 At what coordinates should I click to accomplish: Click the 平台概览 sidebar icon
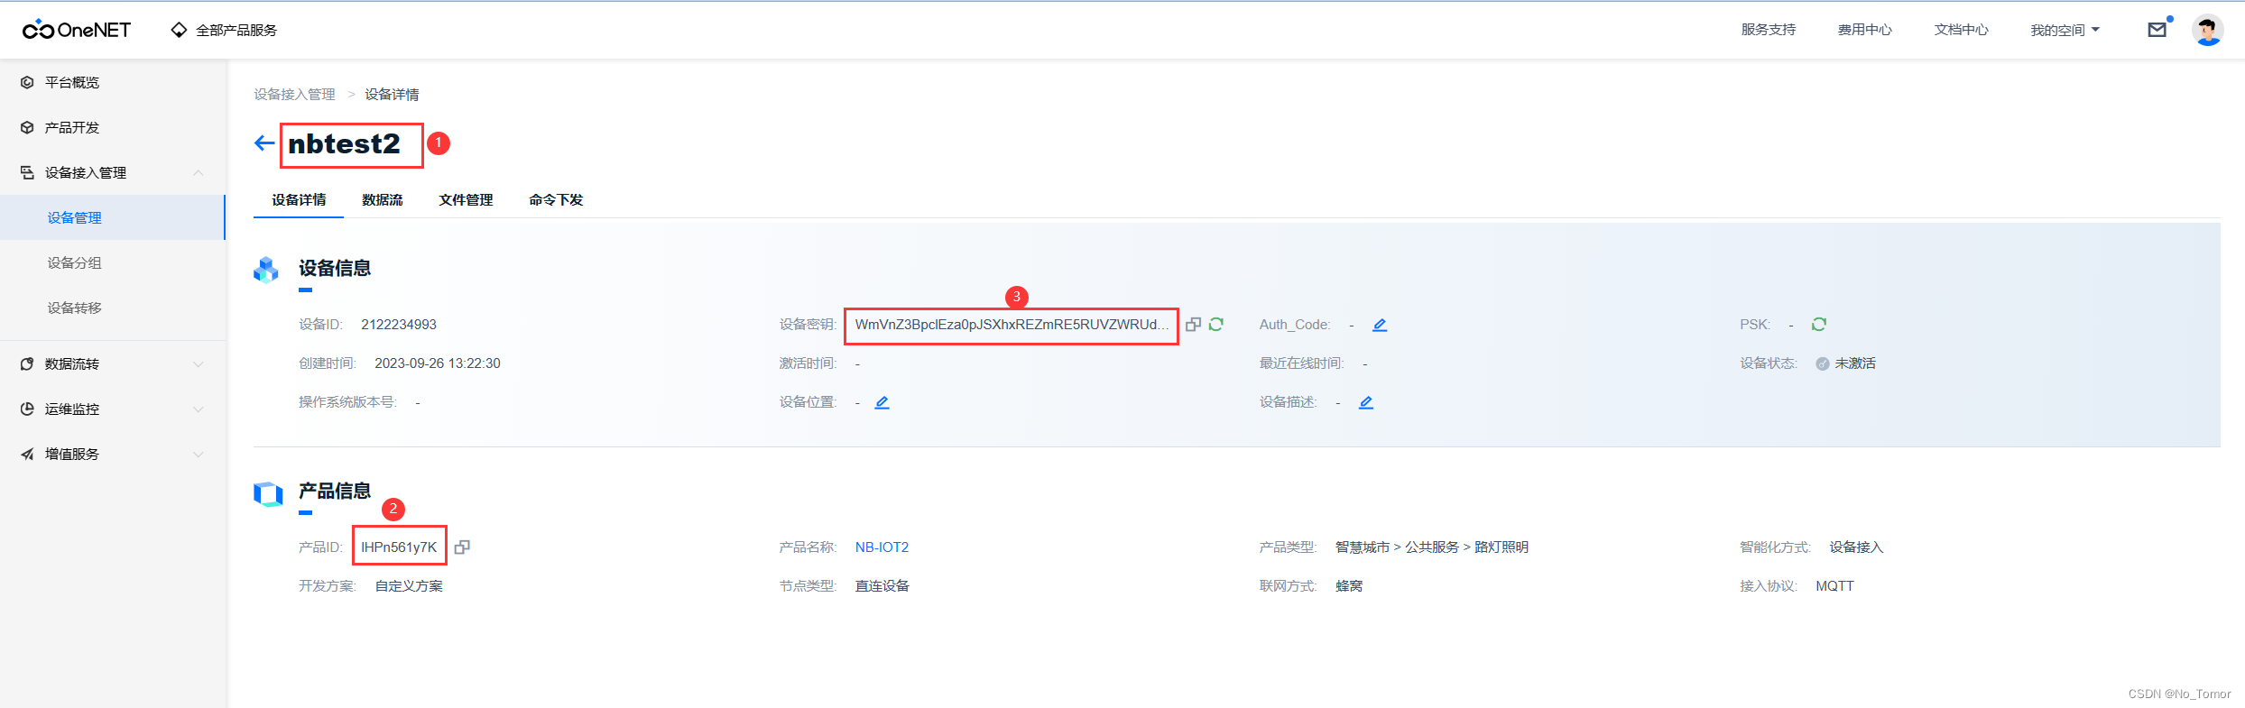pos(27,82)
